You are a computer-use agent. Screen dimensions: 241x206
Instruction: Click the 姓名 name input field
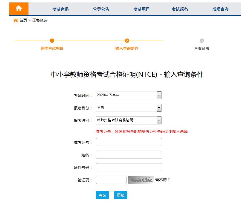[128, 154]
